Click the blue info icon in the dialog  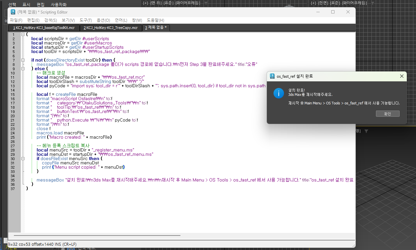tap(278, 93)
